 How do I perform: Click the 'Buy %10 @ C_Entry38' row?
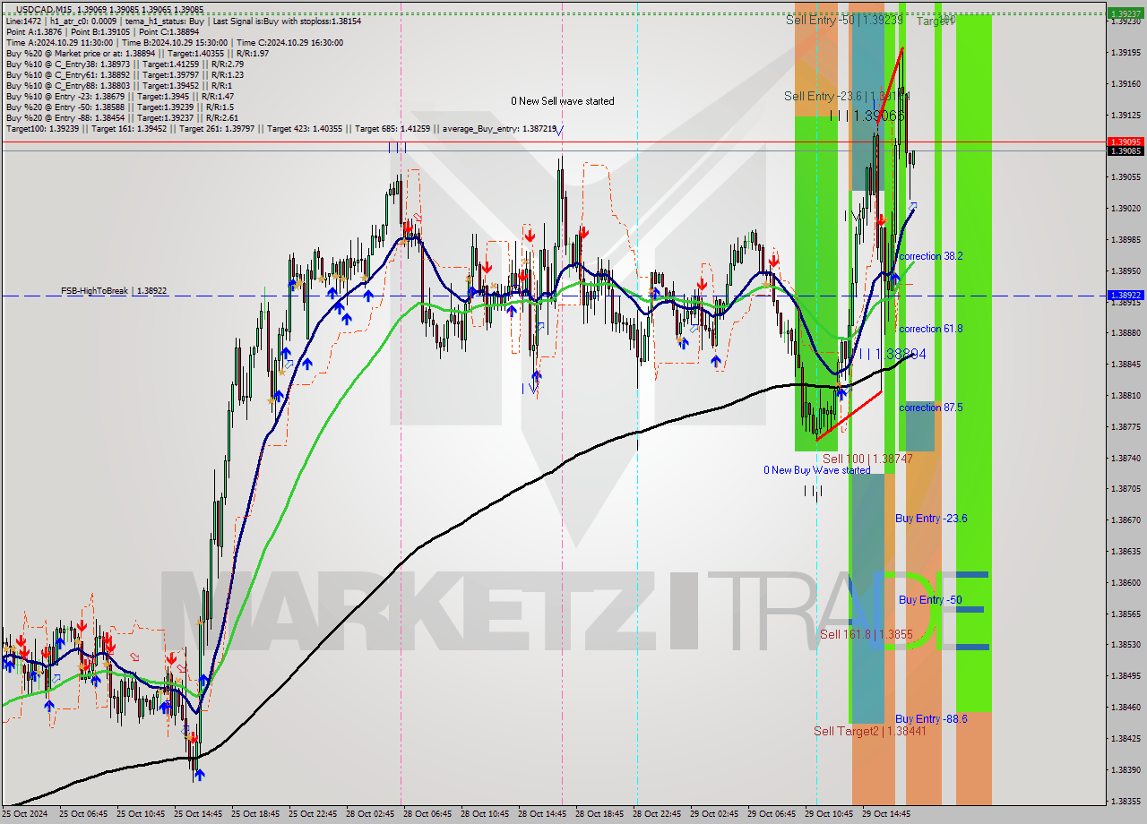click(125, 64)
